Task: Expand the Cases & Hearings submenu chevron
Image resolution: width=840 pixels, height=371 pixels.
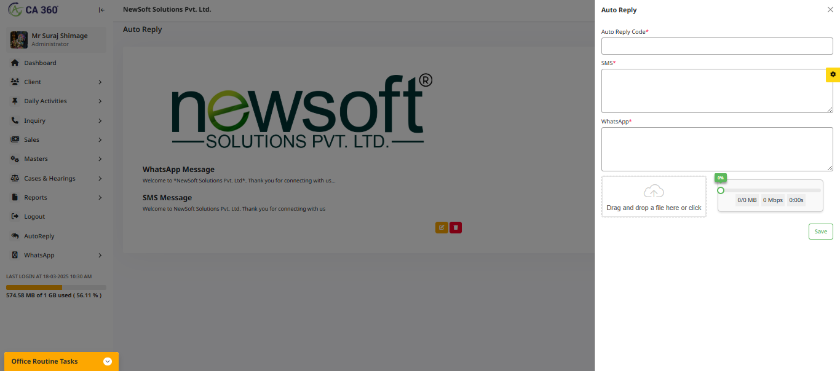Action: 100,179
